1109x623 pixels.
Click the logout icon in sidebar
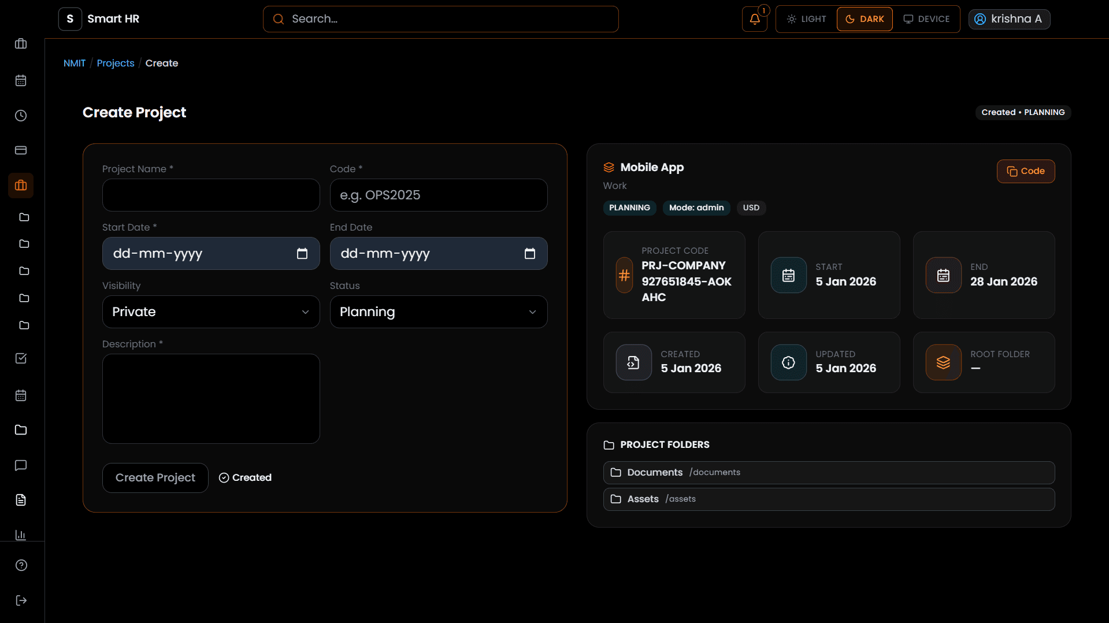point(21,600)
